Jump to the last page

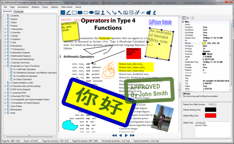pos(132,135)
